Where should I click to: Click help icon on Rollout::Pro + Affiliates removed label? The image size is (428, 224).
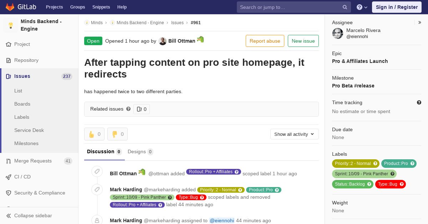(160, 205)
